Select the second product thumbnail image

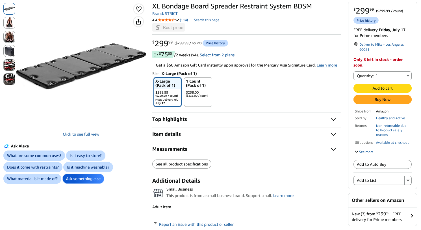click(9, 23)
